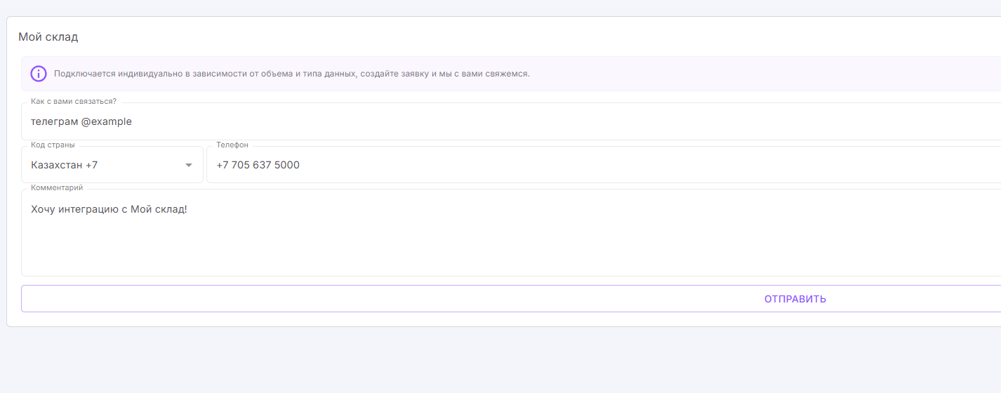Click the "Телефон" field label
This screenshot has height=393, width=1001.
coord(232,145)
